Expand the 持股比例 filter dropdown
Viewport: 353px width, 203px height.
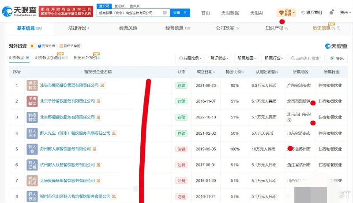tap(190, 59)
